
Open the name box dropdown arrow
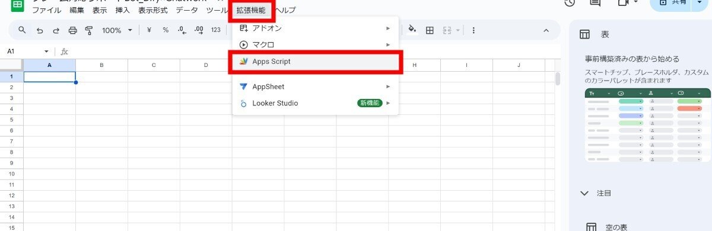click(46, 52)
